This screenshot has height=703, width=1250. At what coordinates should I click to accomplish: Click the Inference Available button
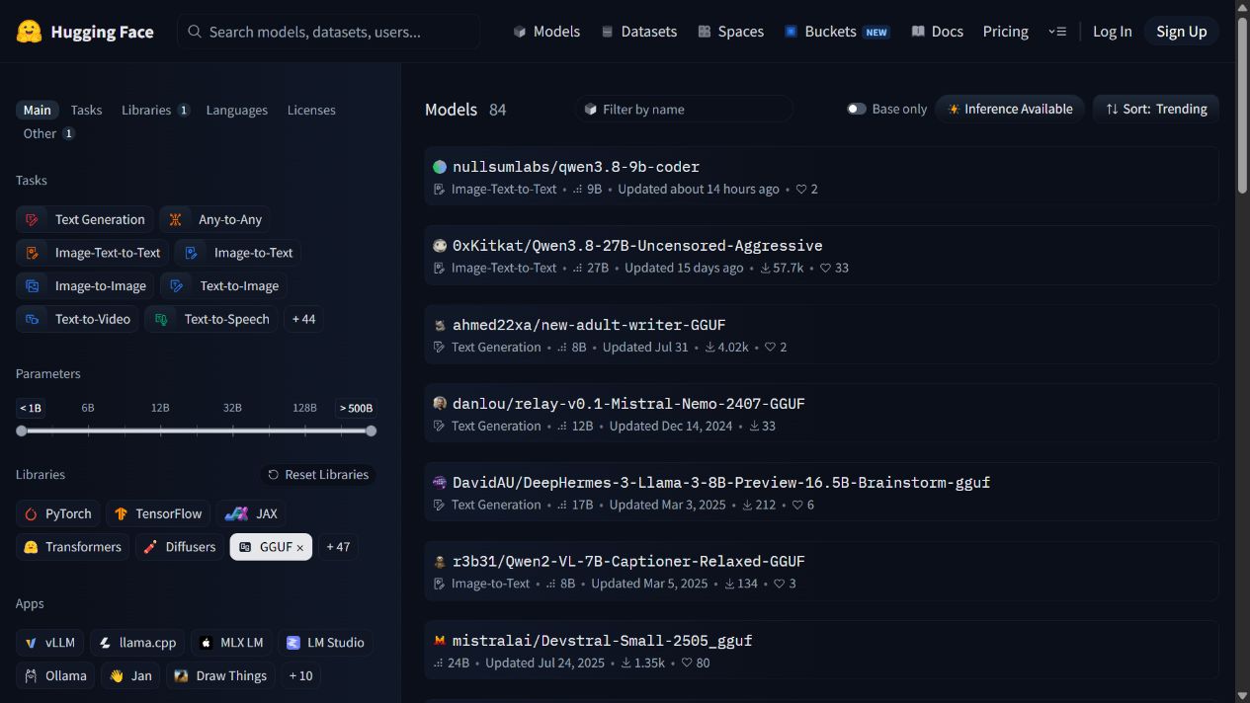point(1010,109)
